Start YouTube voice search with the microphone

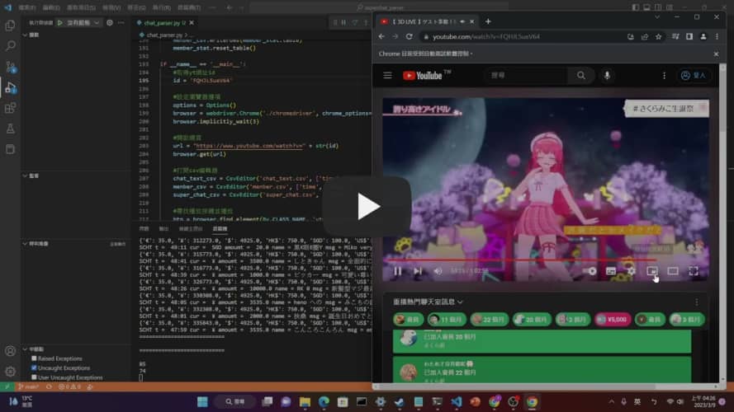click(607, 75)
